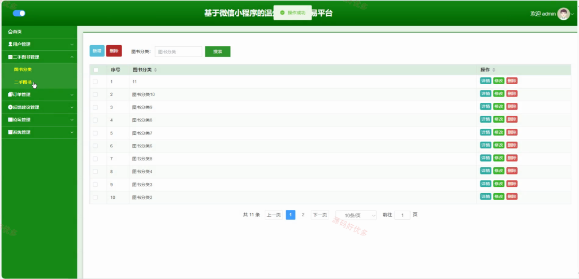Expand 系统管理 sidebar menu
The height and width of the screenshot is (279, 579).
coord(39,132)
